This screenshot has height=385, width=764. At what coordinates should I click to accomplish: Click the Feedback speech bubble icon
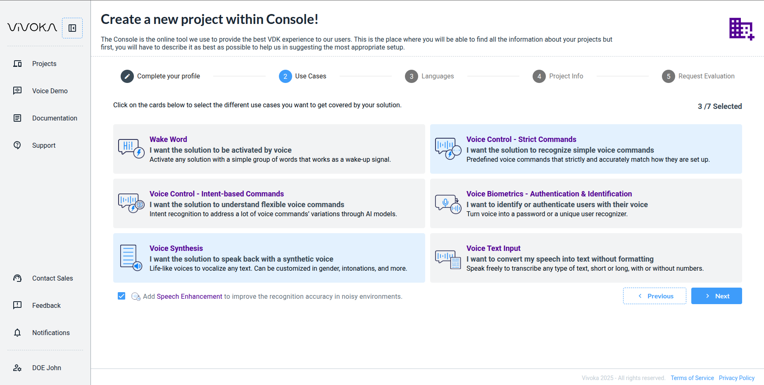point(17,305)
